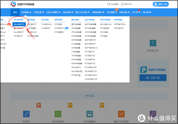Select GIF转换器 menu entry
Viewport: 178px width, 124px height.
pos(76,48)
